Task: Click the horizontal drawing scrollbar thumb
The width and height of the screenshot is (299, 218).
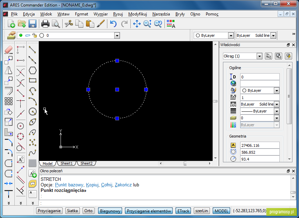Action: (185, 163)
